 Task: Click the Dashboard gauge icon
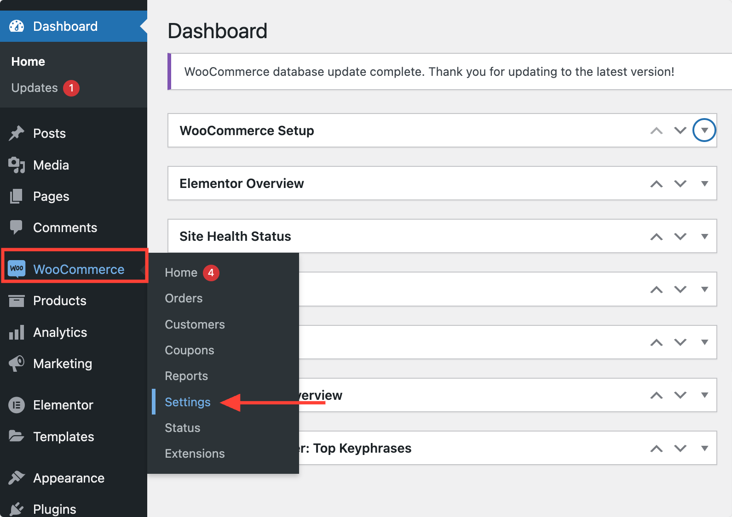(x=17, y=26)
